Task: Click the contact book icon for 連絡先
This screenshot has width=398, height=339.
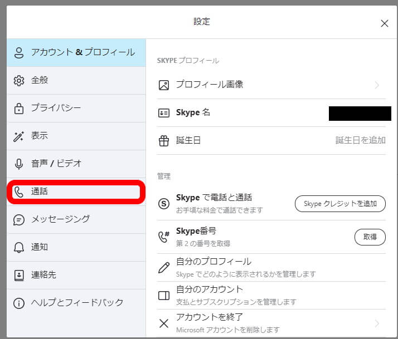Action: [x=19, y=275]
